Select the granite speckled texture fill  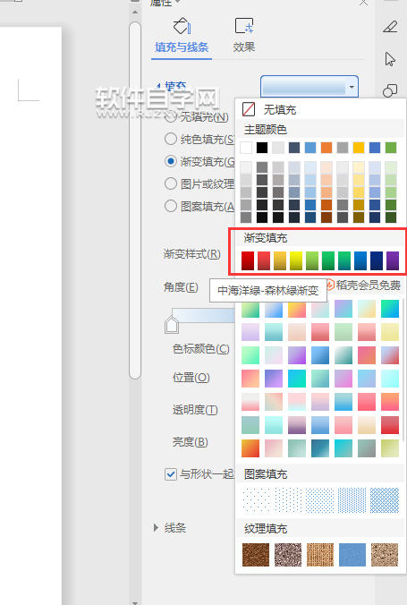click(x=288, y=555)
